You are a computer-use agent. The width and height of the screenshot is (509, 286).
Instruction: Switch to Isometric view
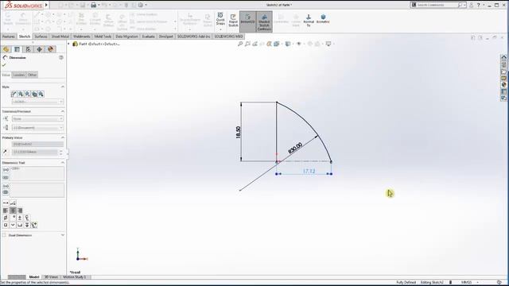click(x=323, y=18)
